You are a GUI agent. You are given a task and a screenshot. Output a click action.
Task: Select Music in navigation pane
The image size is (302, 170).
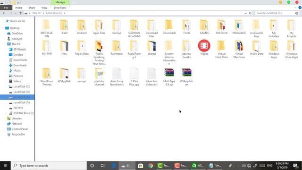(17, 70)
